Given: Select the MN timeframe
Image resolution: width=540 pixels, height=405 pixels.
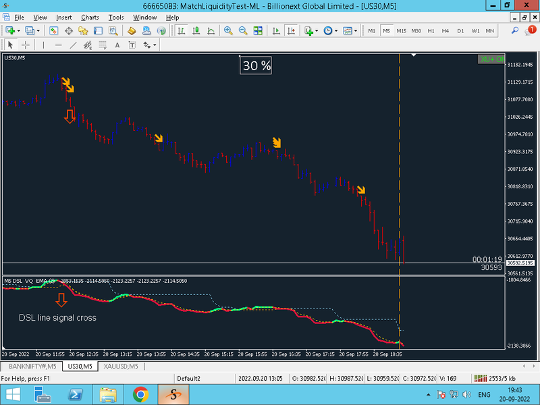Looking at the screenshot, I should point(490,30).
